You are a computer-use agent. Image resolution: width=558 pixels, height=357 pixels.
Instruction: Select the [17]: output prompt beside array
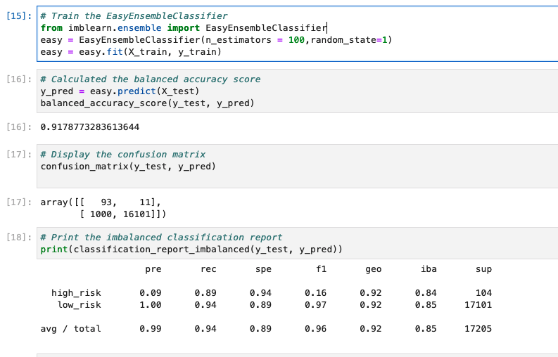click(x=19, y=202)
